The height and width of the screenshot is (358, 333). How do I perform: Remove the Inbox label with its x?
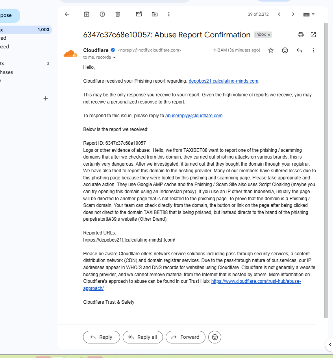[269, 35]
